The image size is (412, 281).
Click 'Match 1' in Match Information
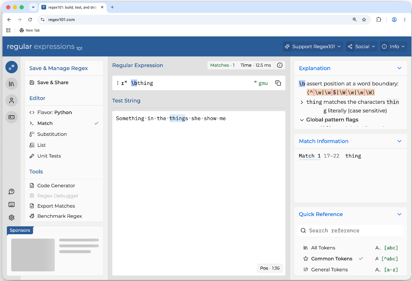309,156
